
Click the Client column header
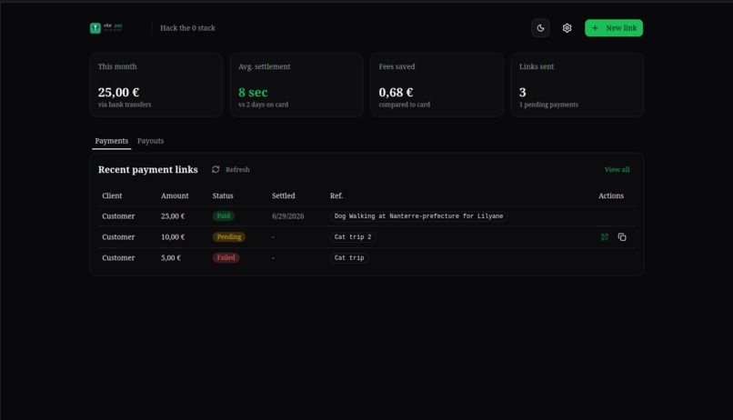pos(112,195)
